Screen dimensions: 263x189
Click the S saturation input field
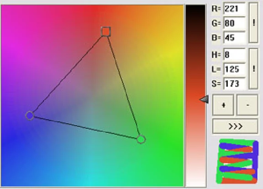pyautogui.click(x=235, y=84)
